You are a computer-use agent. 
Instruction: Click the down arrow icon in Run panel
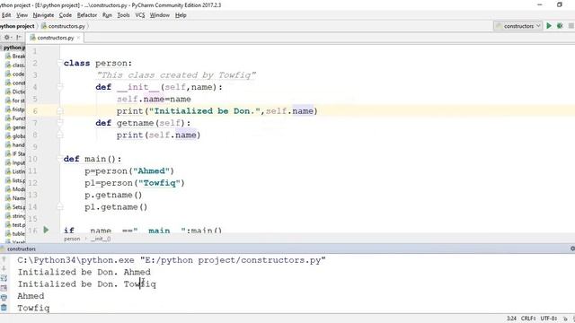click(4, 268)
